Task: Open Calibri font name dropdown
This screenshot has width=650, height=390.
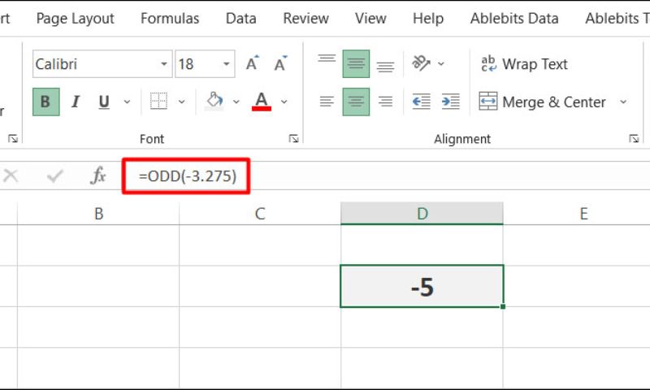Action: pyautogui.click(x=164, y=64)
